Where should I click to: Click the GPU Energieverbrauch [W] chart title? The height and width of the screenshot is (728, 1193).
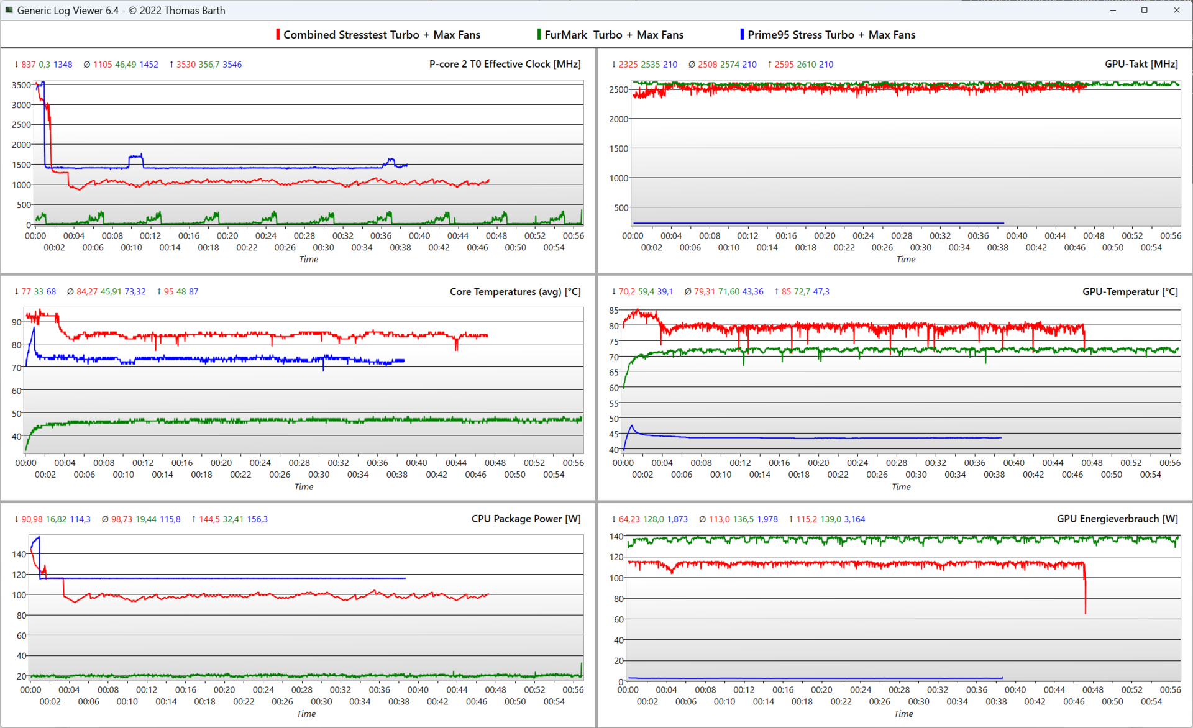[x=1117, y=519]
